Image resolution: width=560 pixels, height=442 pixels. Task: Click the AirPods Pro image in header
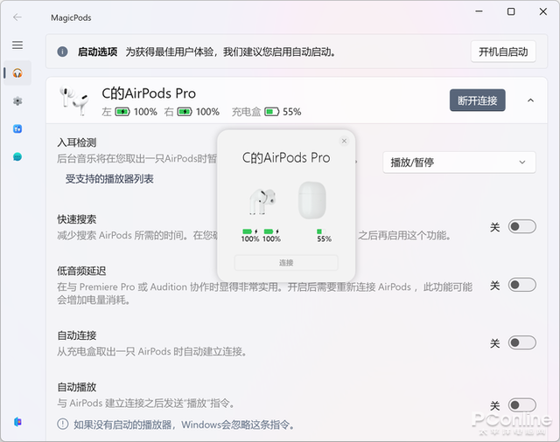click(73, 100)
